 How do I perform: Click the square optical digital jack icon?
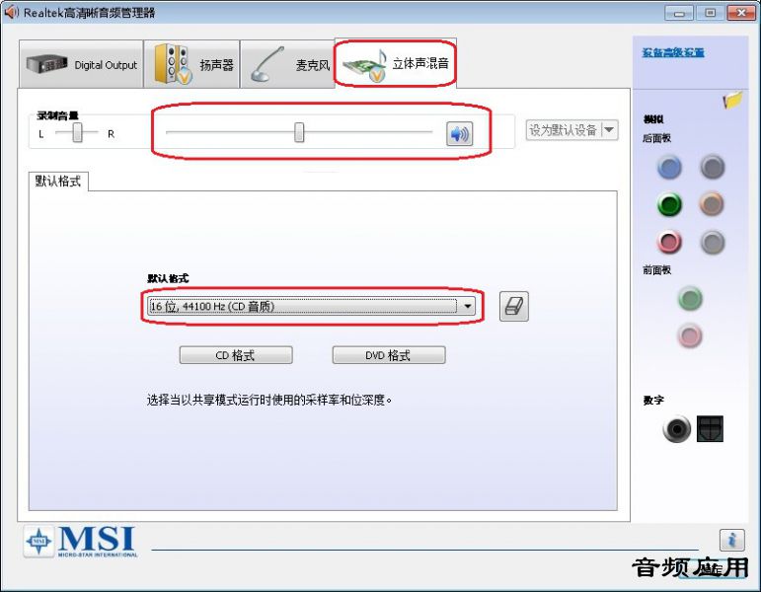(x=710, y=429)
